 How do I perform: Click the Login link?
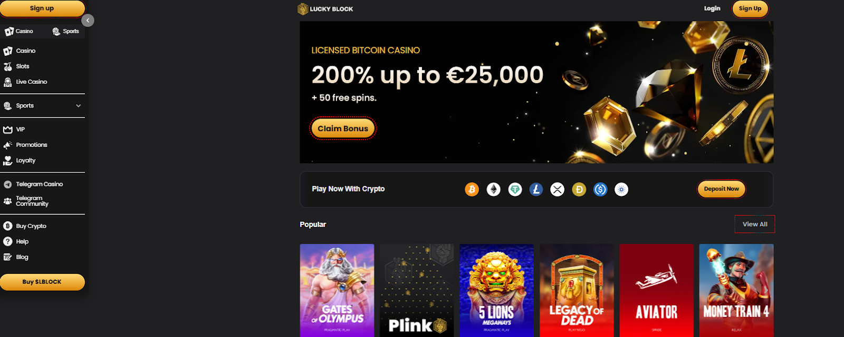(712, 8)
